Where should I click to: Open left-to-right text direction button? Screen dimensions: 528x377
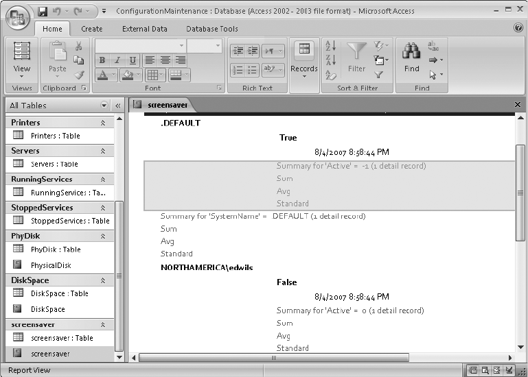[x=273, y=51]
